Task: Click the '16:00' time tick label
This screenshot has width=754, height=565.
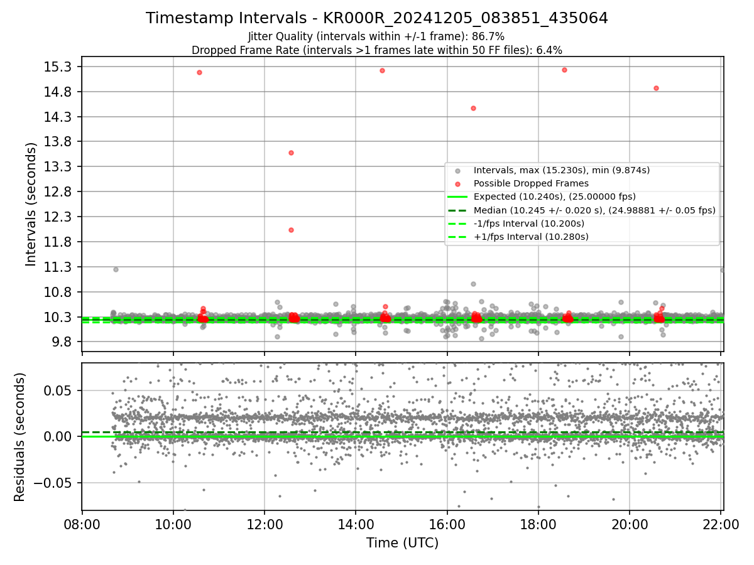Action: pos(447,525)
